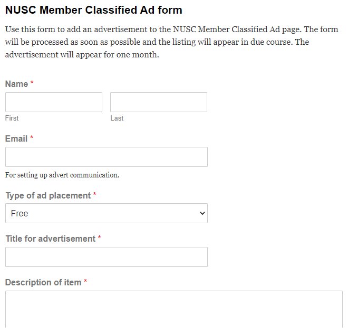Image resolution: width=358 pixels, height=328 pixels.
Task: Click the red asterisk beside Description of item
Action: (85, 282)
